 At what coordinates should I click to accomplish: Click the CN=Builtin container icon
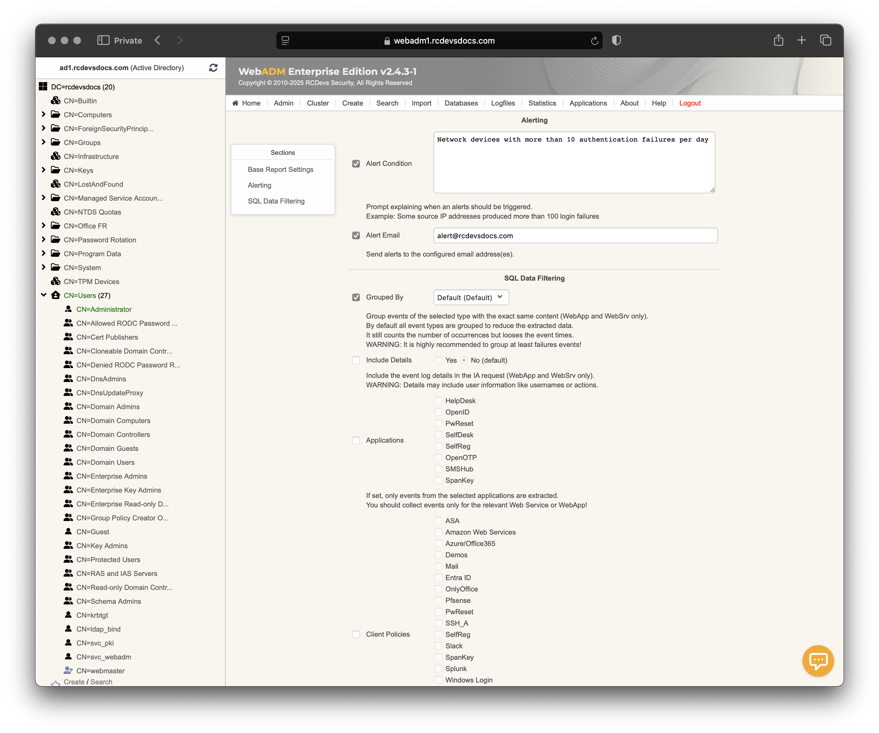pyautogui.click(x=56, y=101)
